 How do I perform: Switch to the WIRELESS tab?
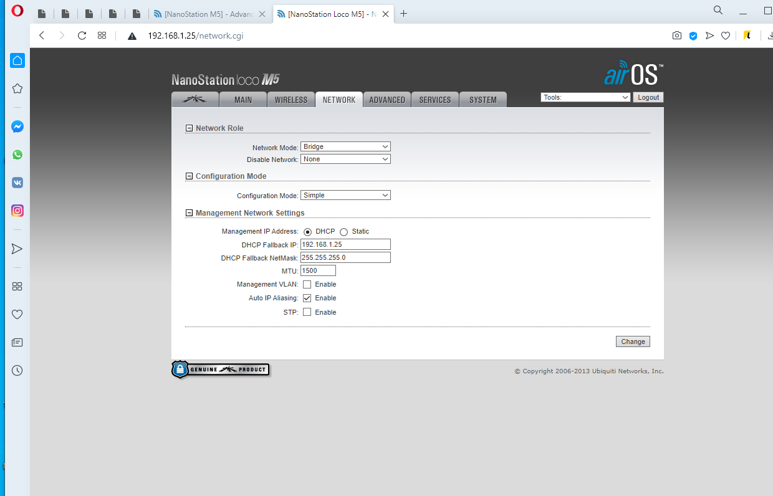291,100
